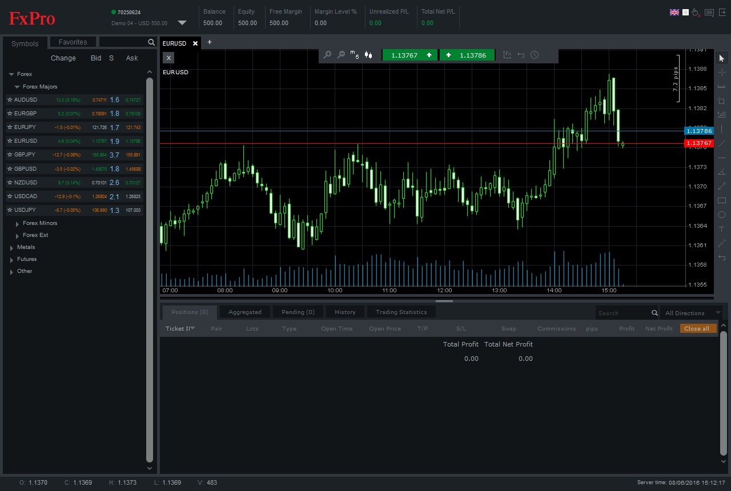Image resolution: width=731 pixels, height=491 pixels.
Task: Expand the Forex Minors group
Action: [x=18, y=224]
